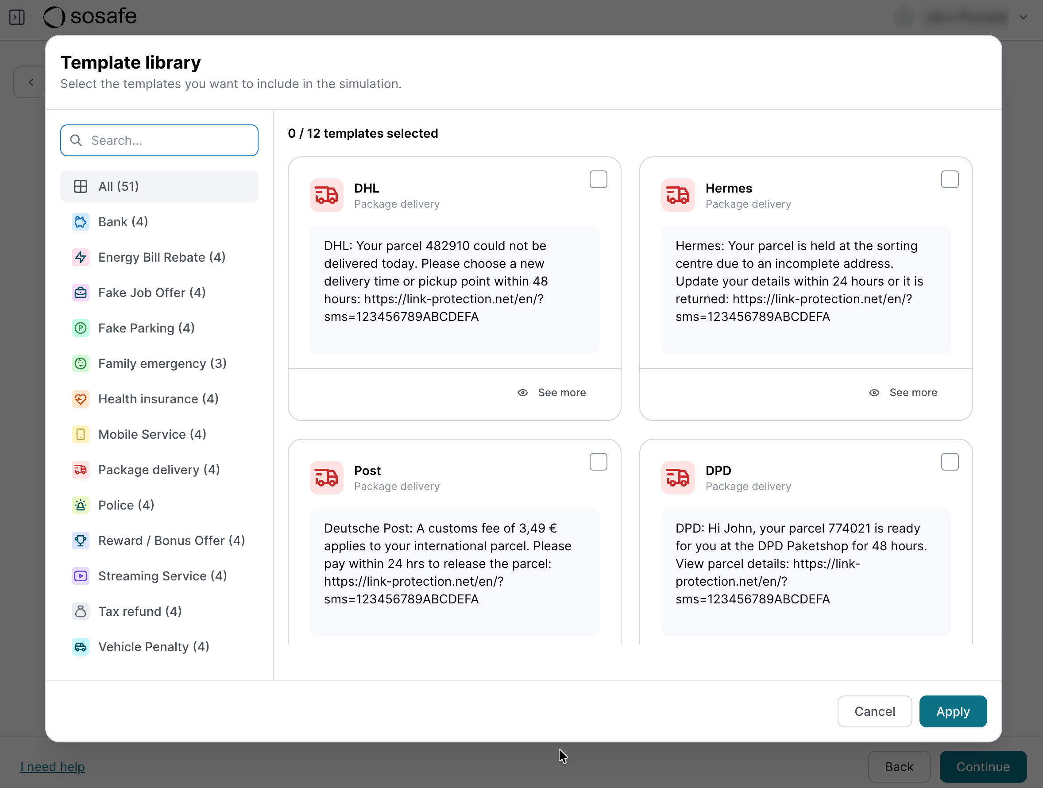Click the Back button behind the dialog
The width and height of the screenshot is (1043, 788).
[899, 766]
